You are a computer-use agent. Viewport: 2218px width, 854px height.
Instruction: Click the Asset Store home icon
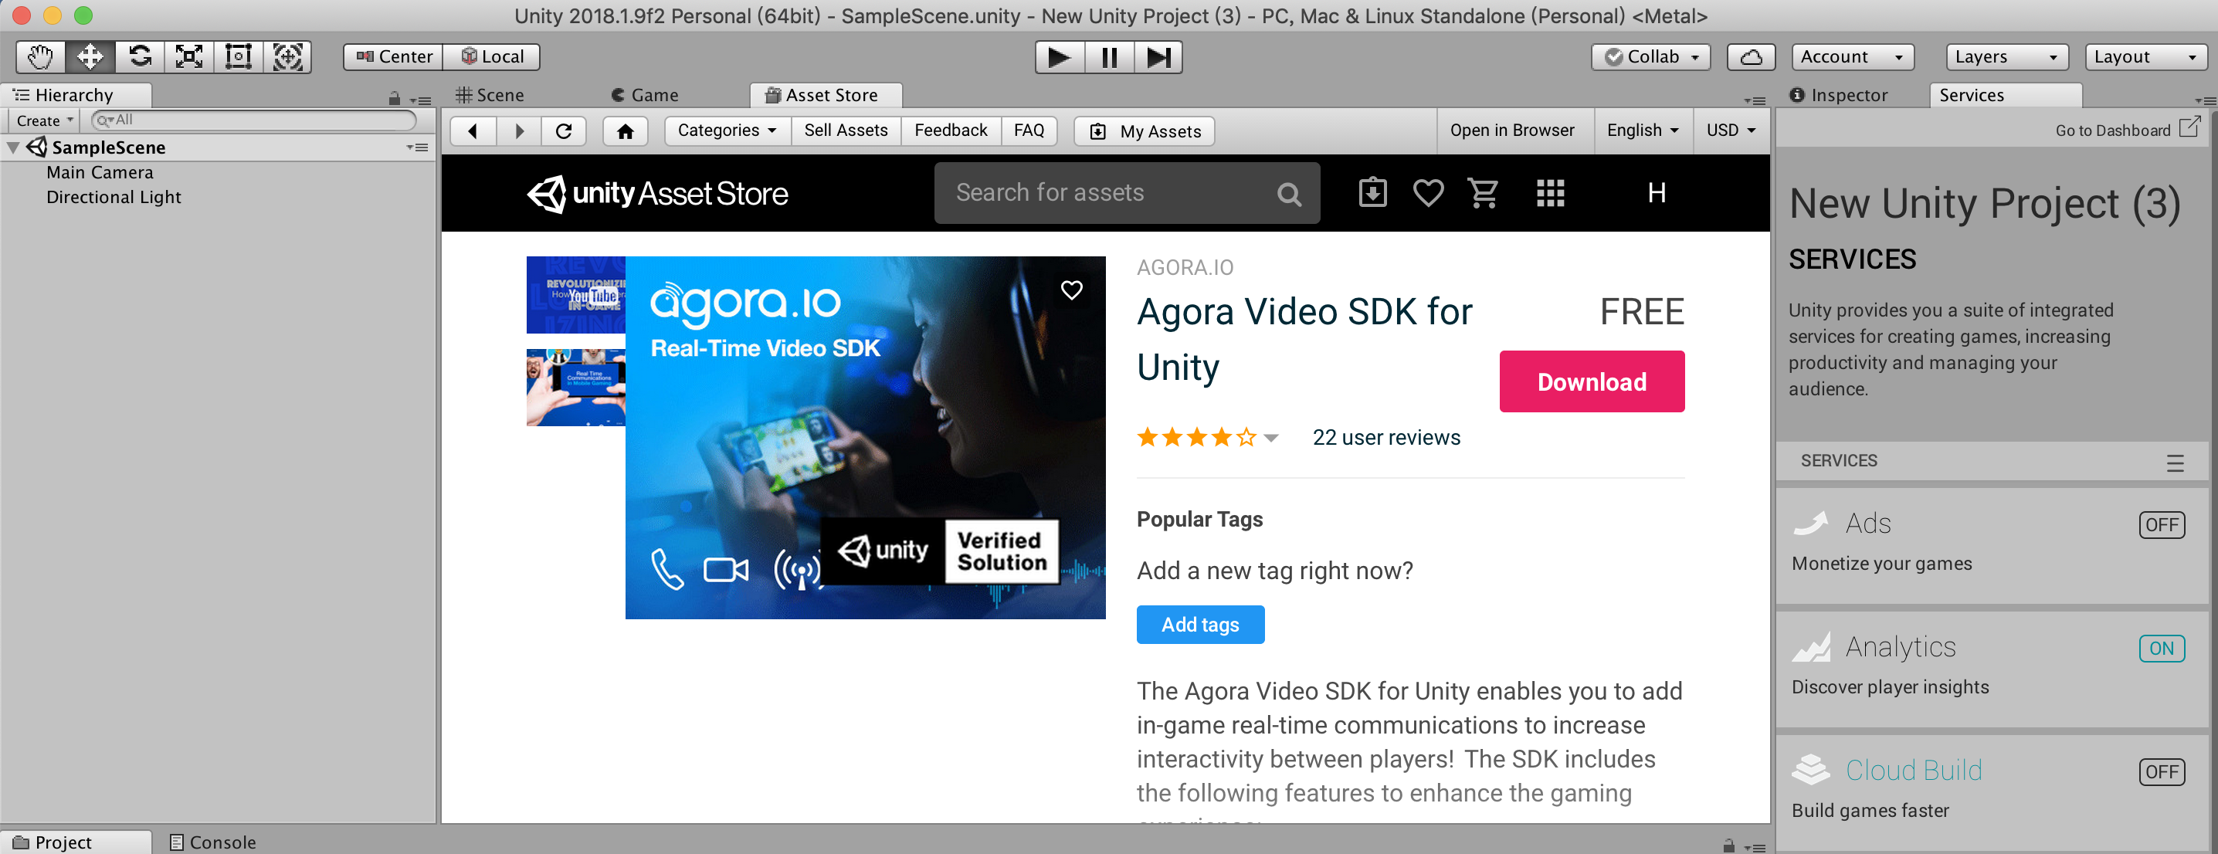[625, 130]
